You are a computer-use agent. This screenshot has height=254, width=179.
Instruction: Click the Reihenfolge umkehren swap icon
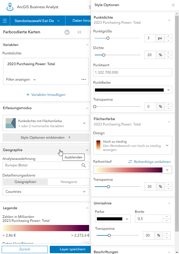[x=130, y=162]
